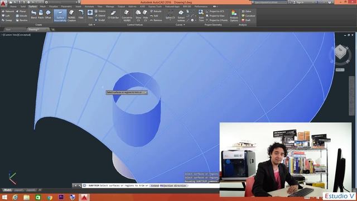Screen dimensions: 357x201
Task: Open the AutoCAD application menu button
Action: pyautogui.click(x=3, y=3)
